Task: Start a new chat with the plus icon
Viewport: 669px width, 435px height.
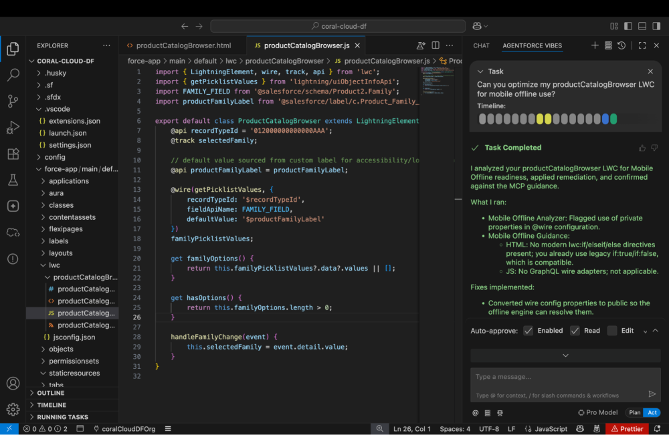Action: (594, 45)
